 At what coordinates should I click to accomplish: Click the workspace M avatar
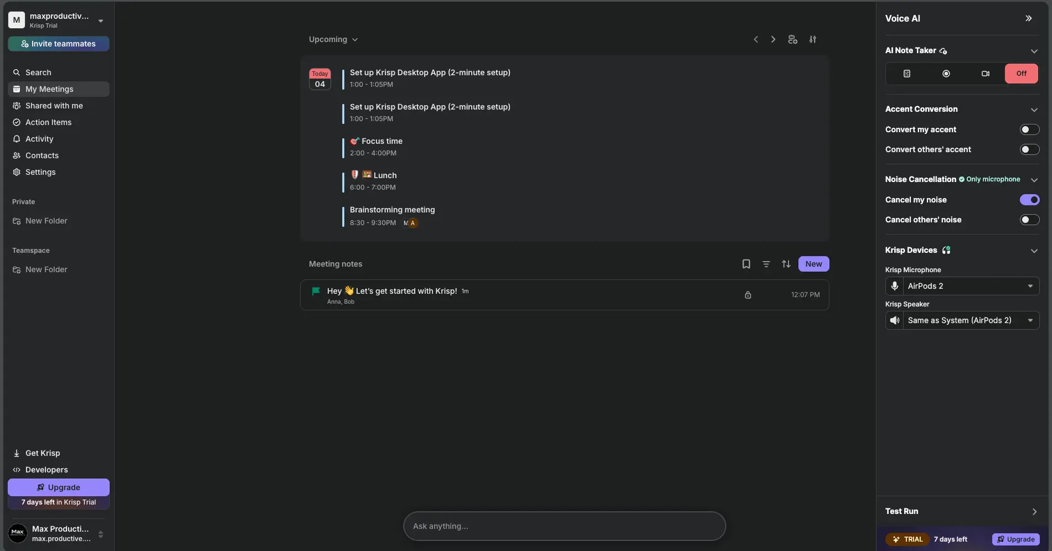17,20
